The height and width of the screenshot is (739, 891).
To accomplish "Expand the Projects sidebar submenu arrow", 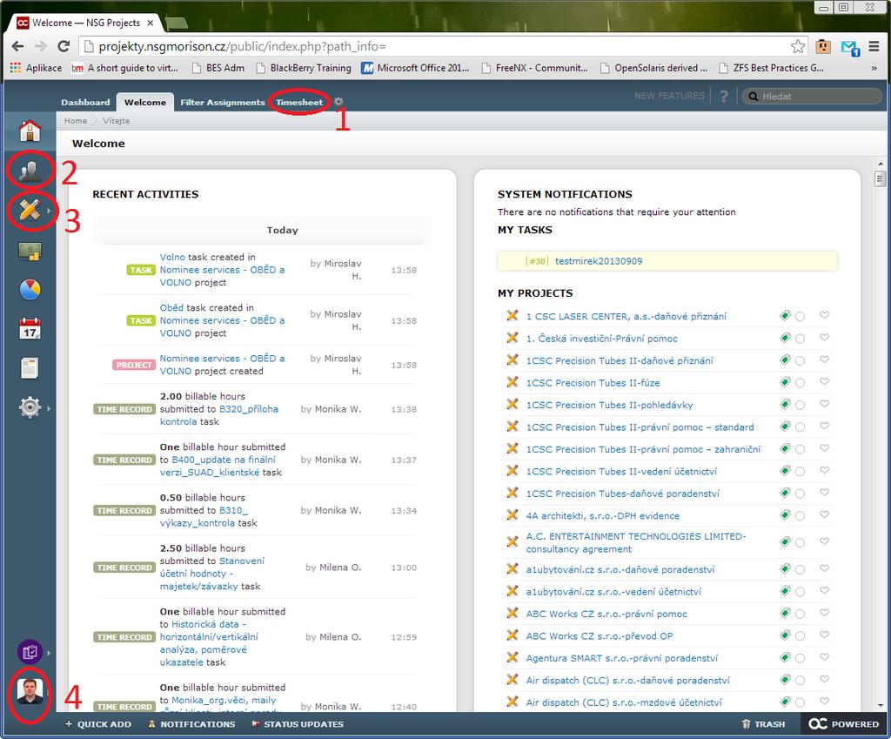I will pos(49,211).
